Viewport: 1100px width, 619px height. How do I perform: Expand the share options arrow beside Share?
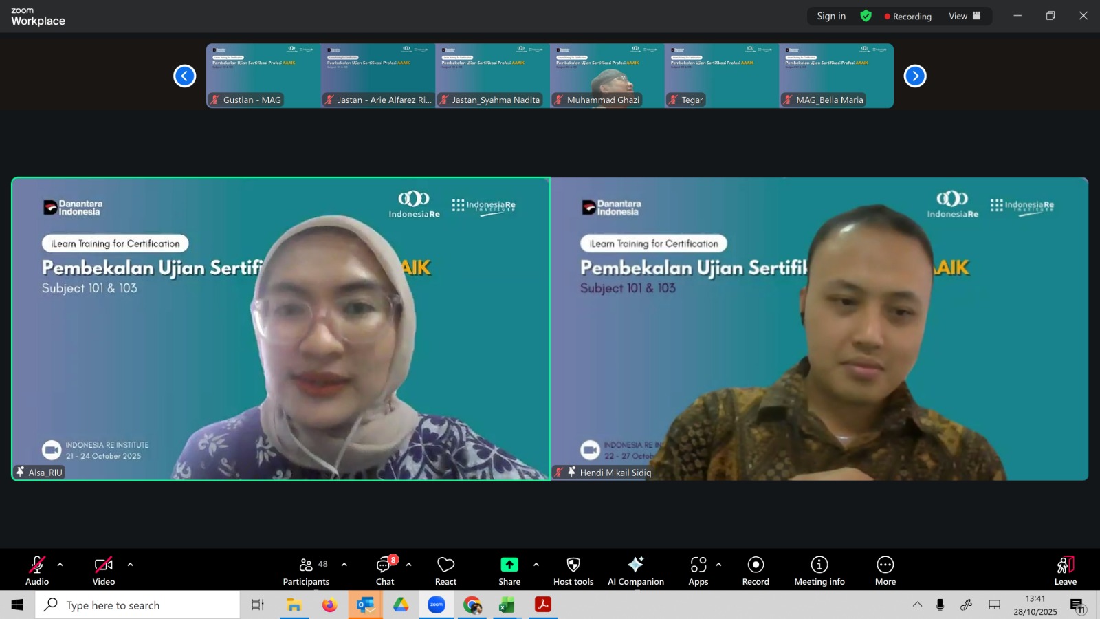[x=536, y=565]
